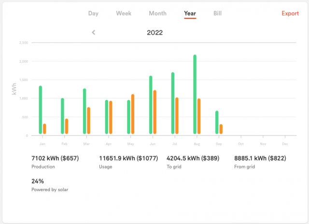Click the 2,500 y-axis label
The image size is (309, 224).
coord(24,42)
